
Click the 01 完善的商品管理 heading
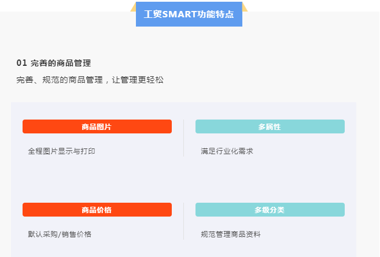coord(54,63)
